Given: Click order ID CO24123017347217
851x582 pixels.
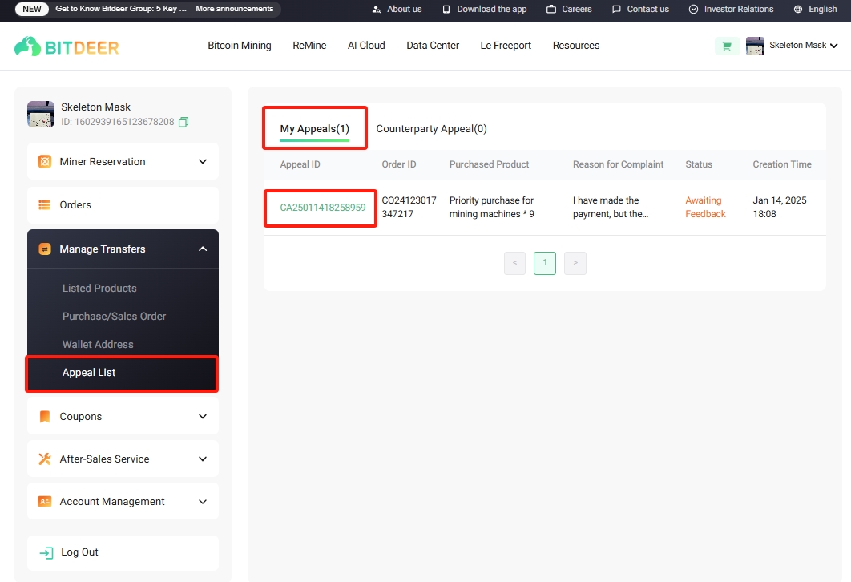Looking at the screenshot, I should pos(409,208).
